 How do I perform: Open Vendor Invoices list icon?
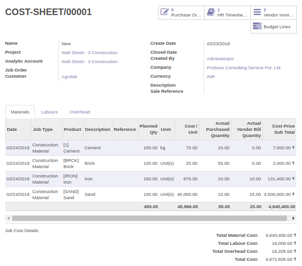click(257, 12)
